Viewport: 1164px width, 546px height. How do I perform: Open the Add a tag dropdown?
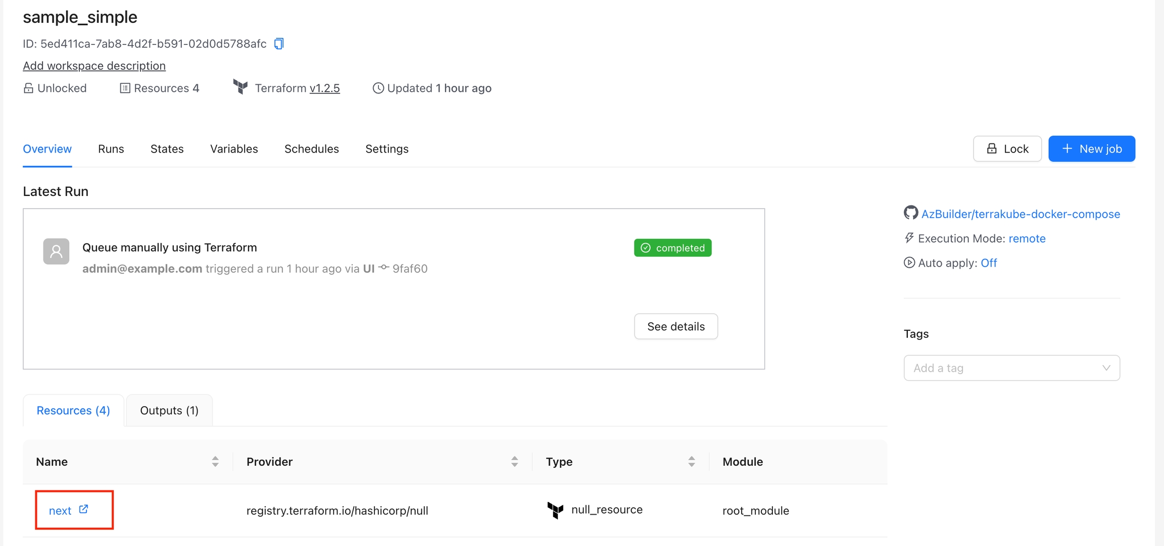1011,368
